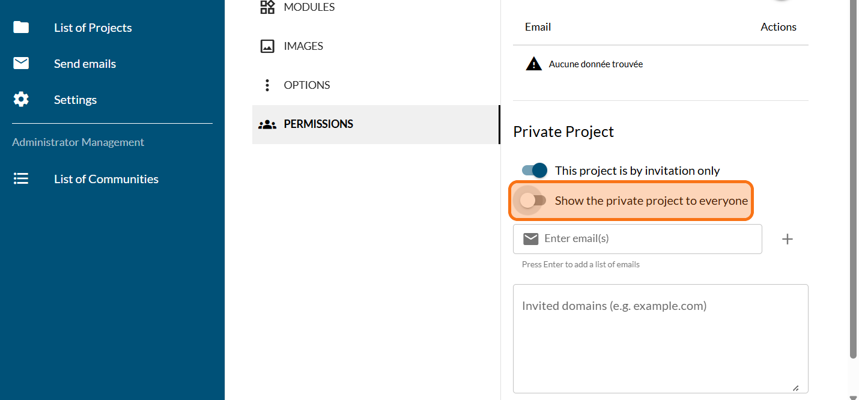
Task: Click the three-dot Options icon
Action: (x=267, y=85)
